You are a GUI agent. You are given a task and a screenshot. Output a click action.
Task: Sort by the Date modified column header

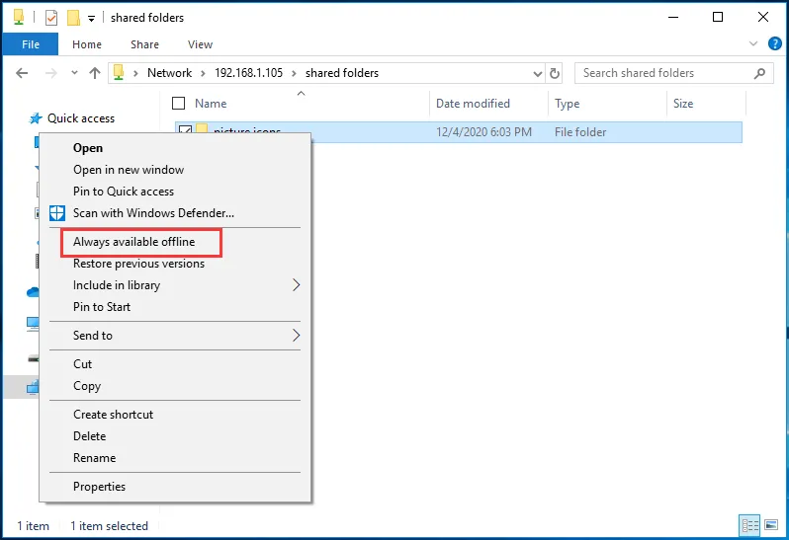[473, 104]
